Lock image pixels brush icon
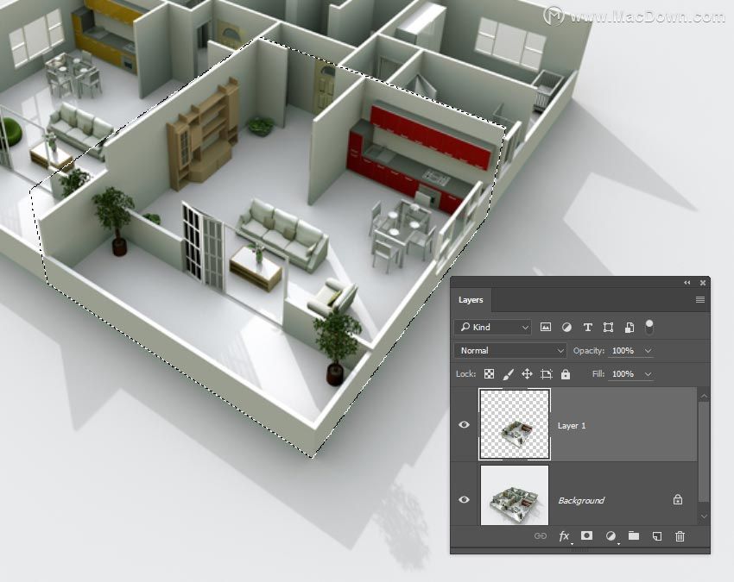The width and height of the screenshot is (734, 582). pyautogui.click(x=509, y=374)
